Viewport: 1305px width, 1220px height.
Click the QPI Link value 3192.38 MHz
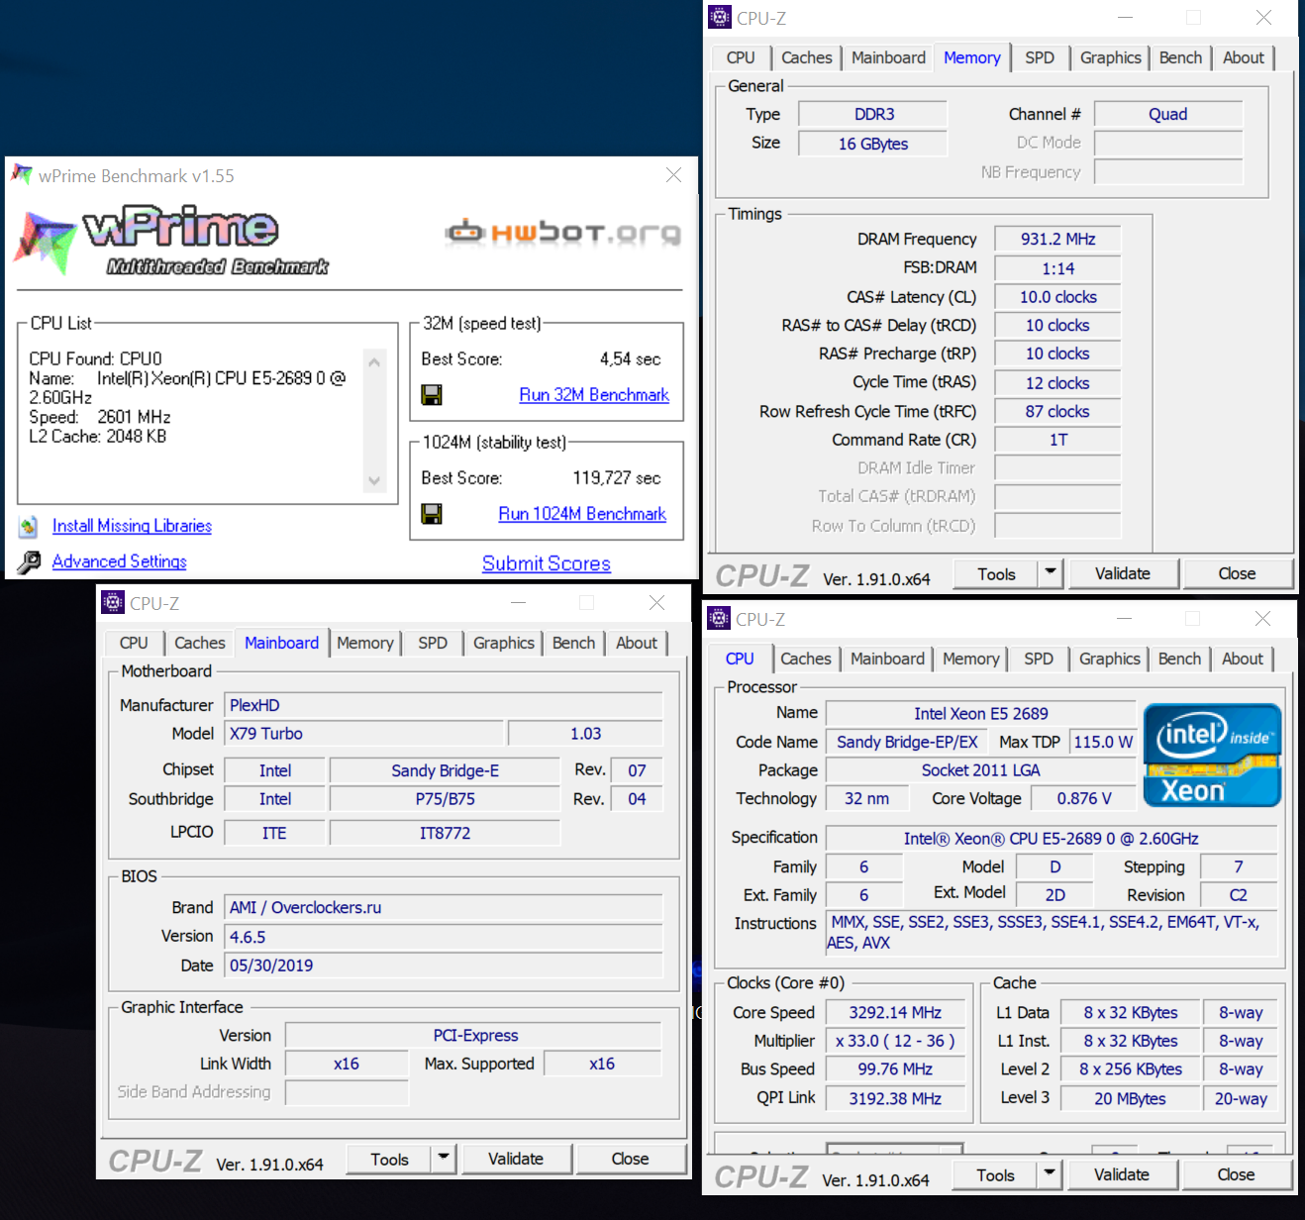pyautogui.click(x=895, y=1098)
